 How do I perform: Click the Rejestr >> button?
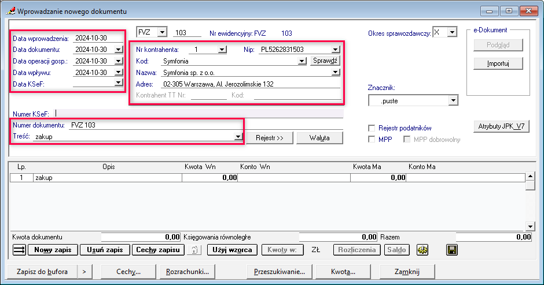(x=270, y=138)
